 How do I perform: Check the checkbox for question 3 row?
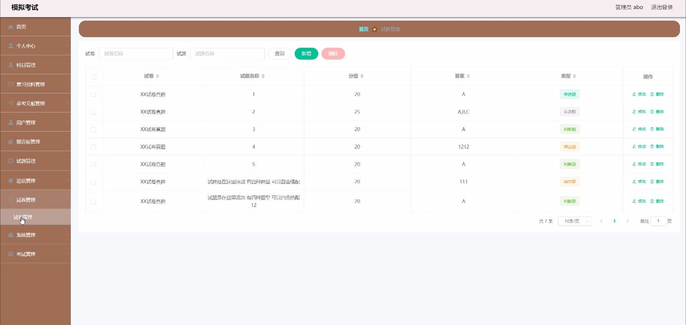[x=94, y=130]
